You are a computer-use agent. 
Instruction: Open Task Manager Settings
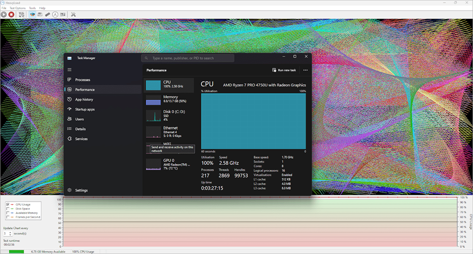coord(103,190)
